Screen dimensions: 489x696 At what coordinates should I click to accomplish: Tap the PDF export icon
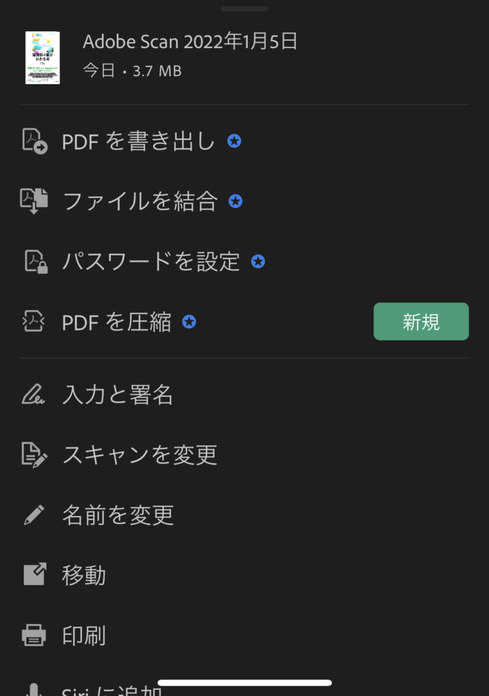tap(35, 141)
